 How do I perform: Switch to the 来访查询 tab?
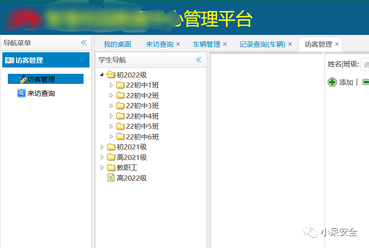click(160, 44)
